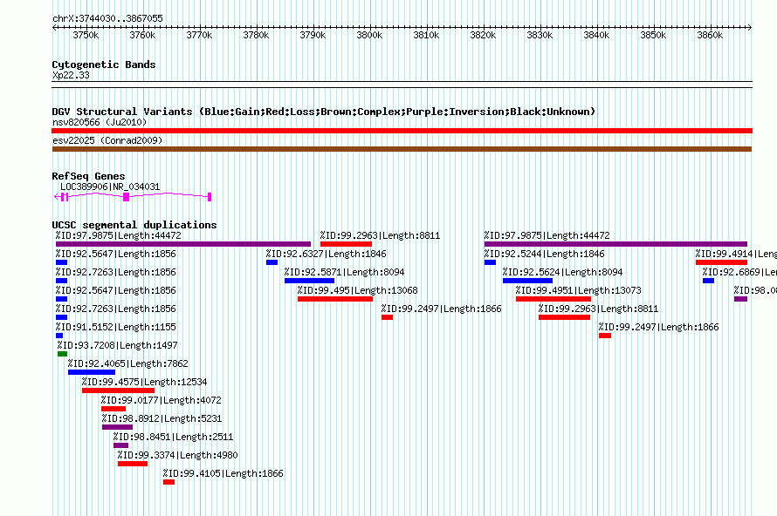Viewport: 777px width, 516px height.
Task: Click the purple bar under %ID:98.8912|Length:5231
Action: point(118,427)
